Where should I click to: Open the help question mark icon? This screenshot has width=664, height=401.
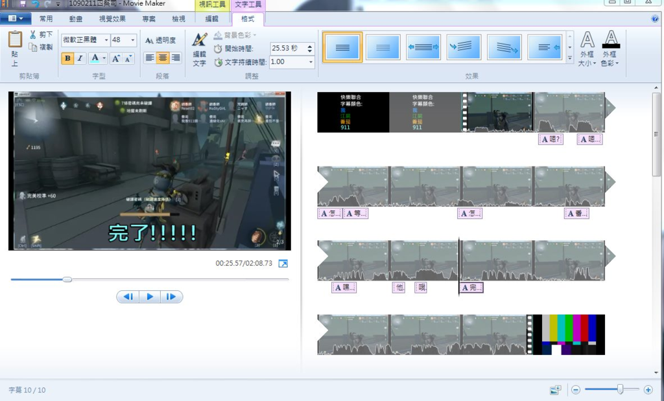[655, 19]
